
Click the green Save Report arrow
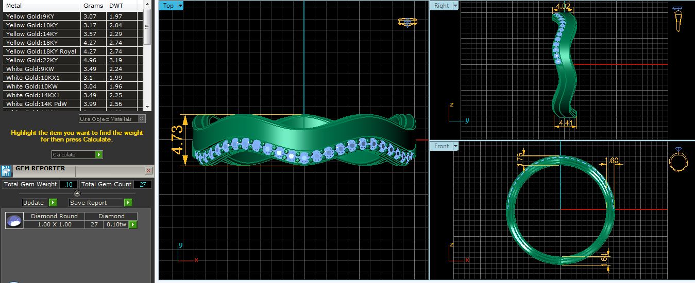(128, 203)
